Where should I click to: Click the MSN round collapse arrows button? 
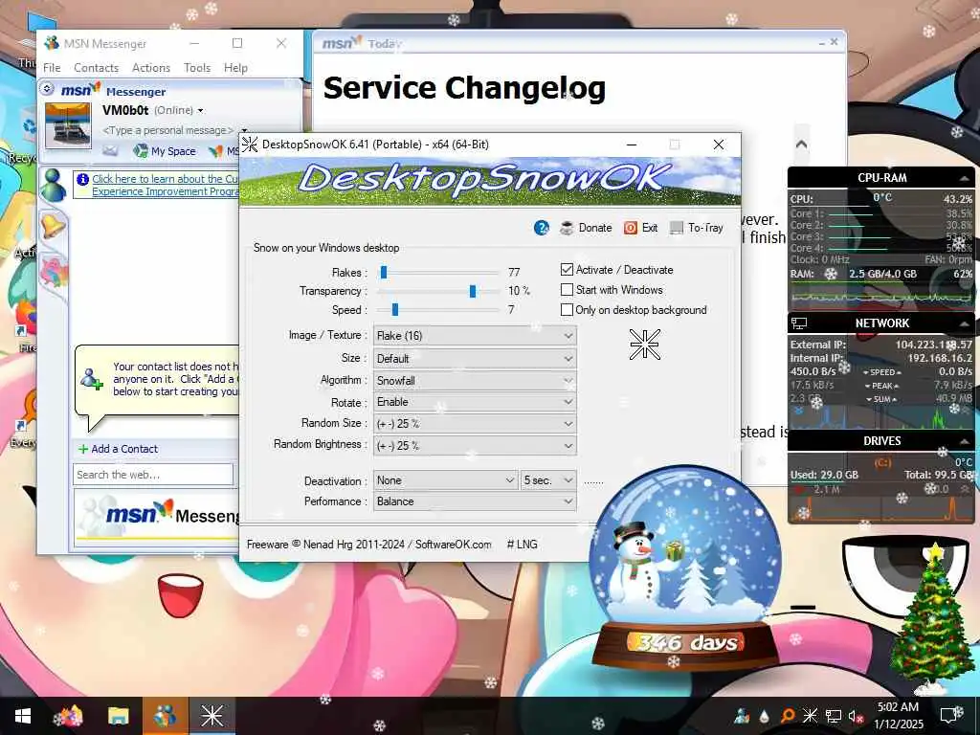click(47, 89)
